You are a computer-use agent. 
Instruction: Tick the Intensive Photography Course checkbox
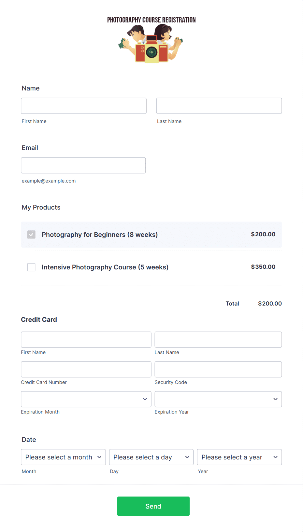pyautogui.click(x=31, y=267)
